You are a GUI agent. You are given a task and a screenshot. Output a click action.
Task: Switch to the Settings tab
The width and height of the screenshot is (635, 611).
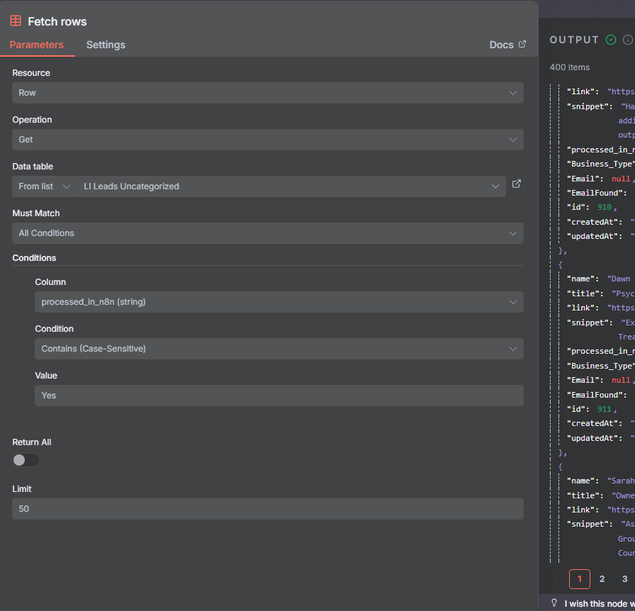coord(106,45)
